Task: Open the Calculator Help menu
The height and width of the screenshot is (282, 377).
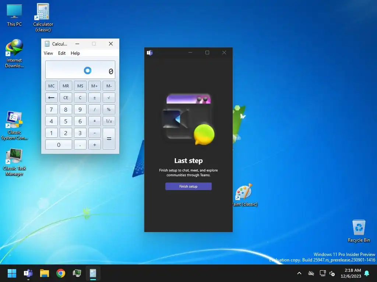Action: pyautogui.click(x=75, y=53)
